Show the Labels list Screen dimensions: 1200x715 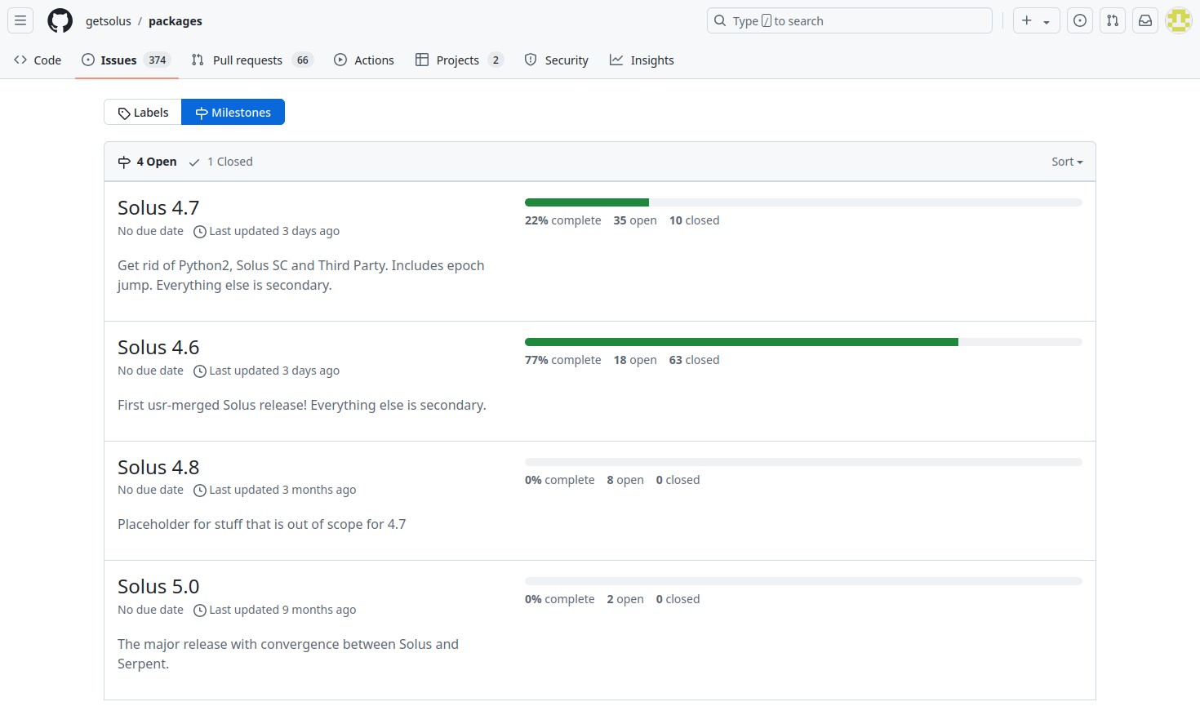[x=143, y=112]
